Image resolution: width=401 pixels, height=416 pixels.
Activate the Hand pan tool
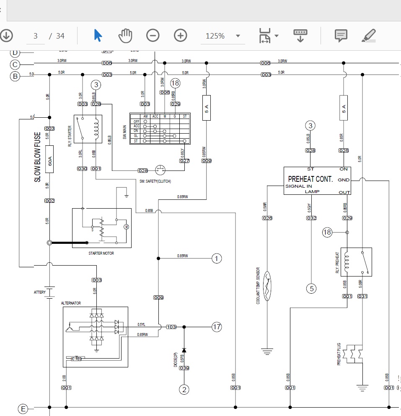125,36
